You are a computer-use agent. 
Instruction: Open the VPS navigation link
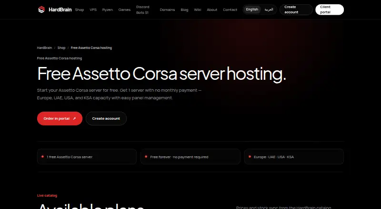(x=93, y=9)
